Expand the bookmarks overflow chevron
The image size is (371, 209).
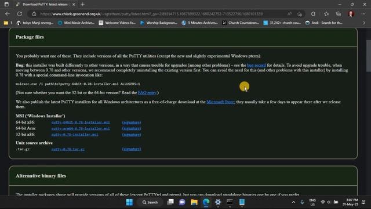(x=364, y=23)
